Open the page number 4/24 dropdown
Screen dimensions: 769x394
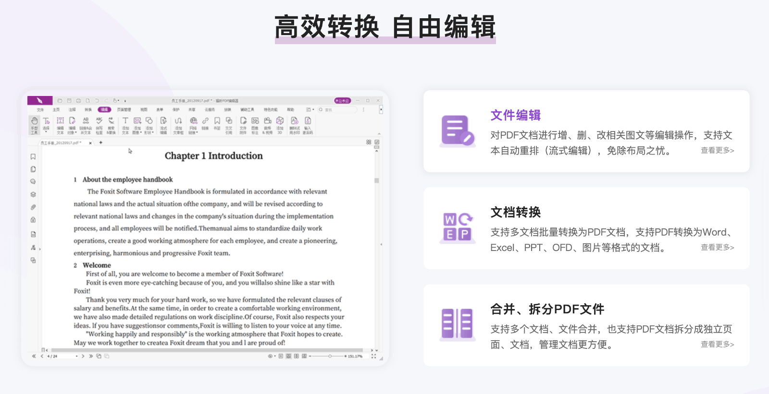[x=76, y=356]
